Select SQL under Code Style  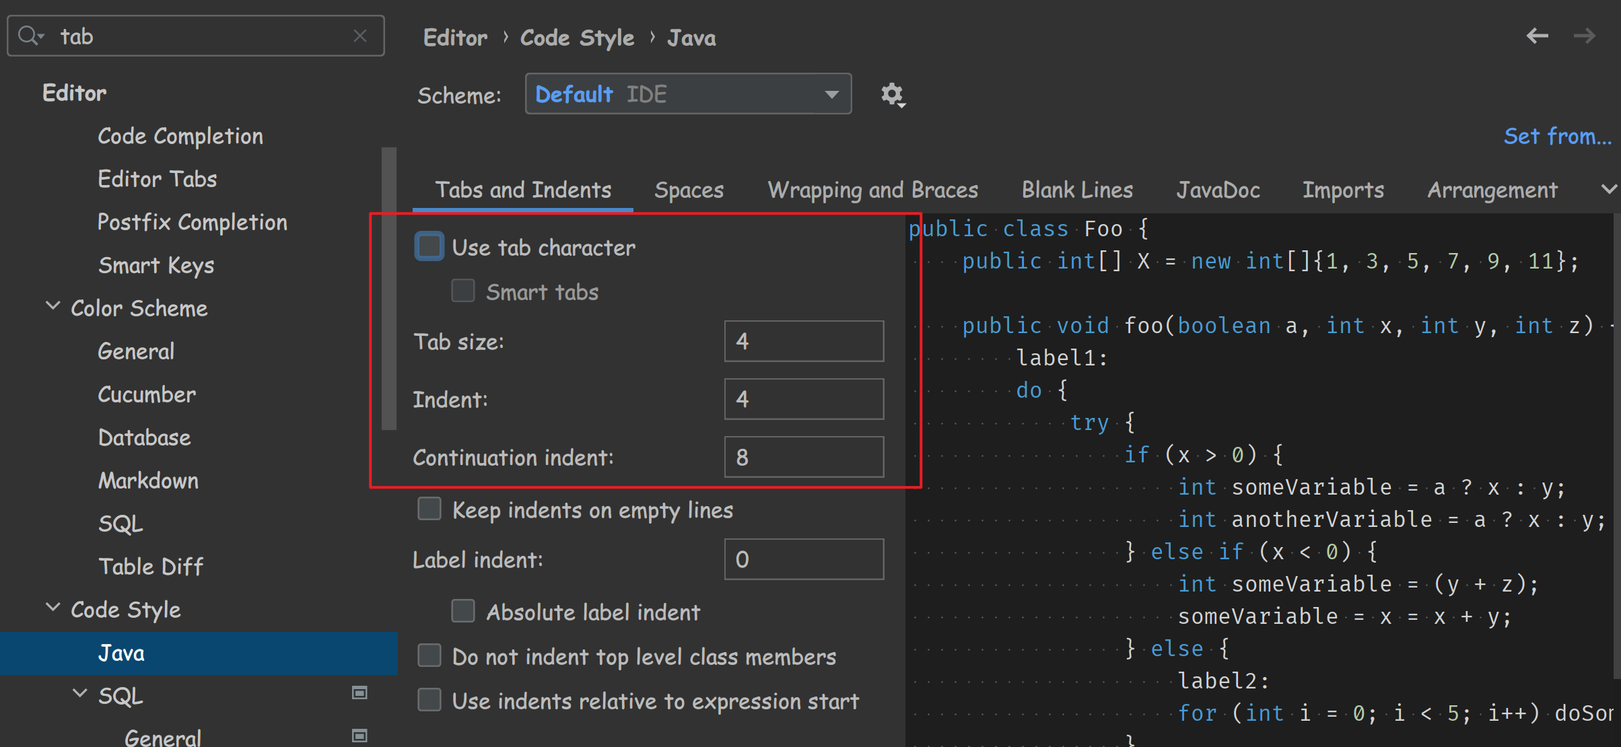pos(120,696)
